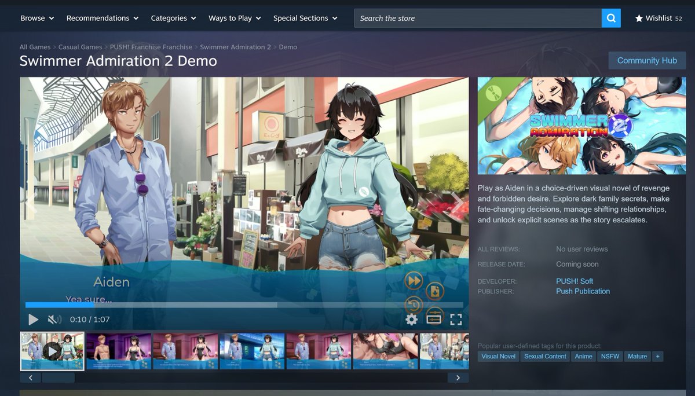Go to Casual Games breadcrumb
The height and width of the screenshot is (396, 695).
click(x=80, y=47)
